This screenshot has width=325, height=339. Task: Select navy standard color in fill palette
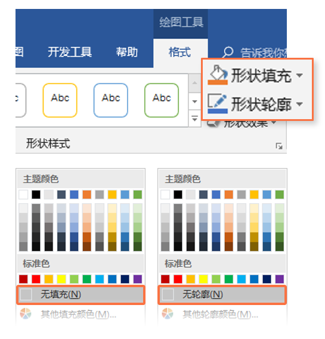(x=125, y=279)
